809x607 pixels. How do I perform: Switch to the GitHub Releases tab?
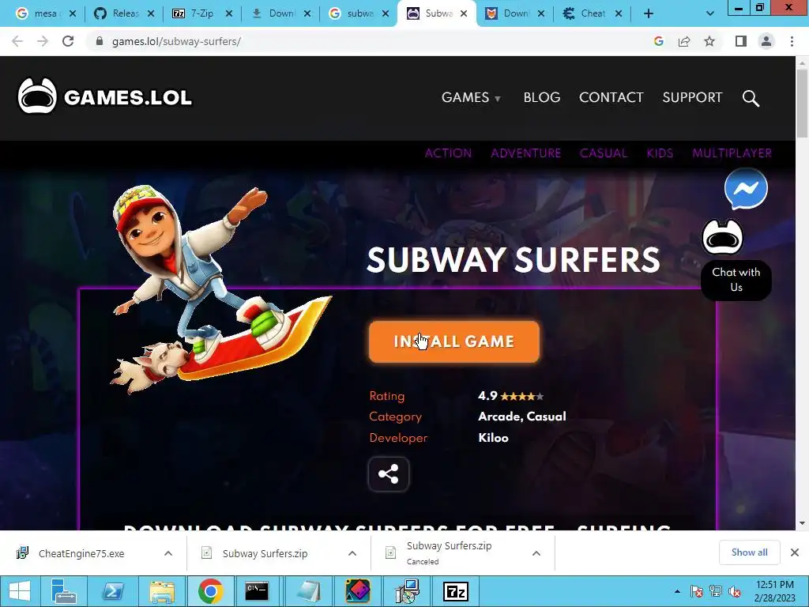point(124,14)
